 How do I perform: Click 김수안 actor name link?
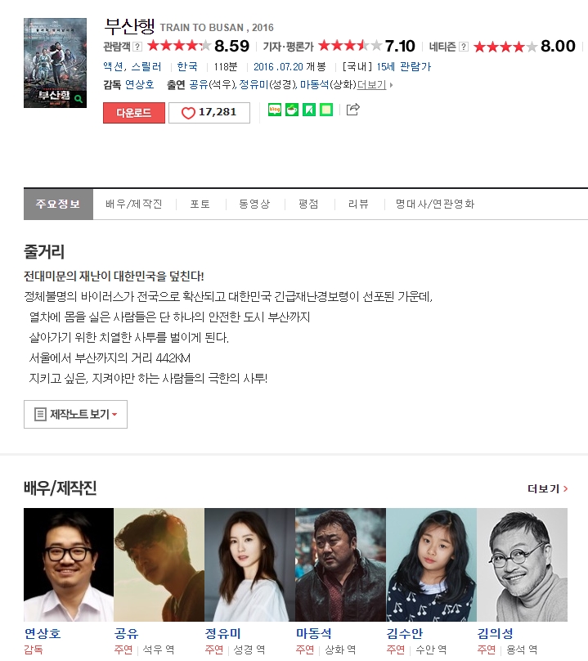tap(404, 633)
